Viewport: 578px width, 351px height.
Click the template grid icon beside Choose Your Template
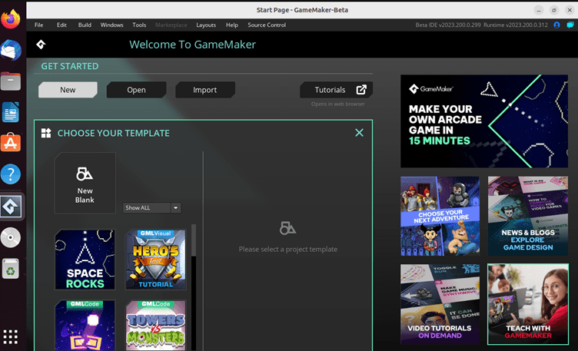[x=46, y=133]
